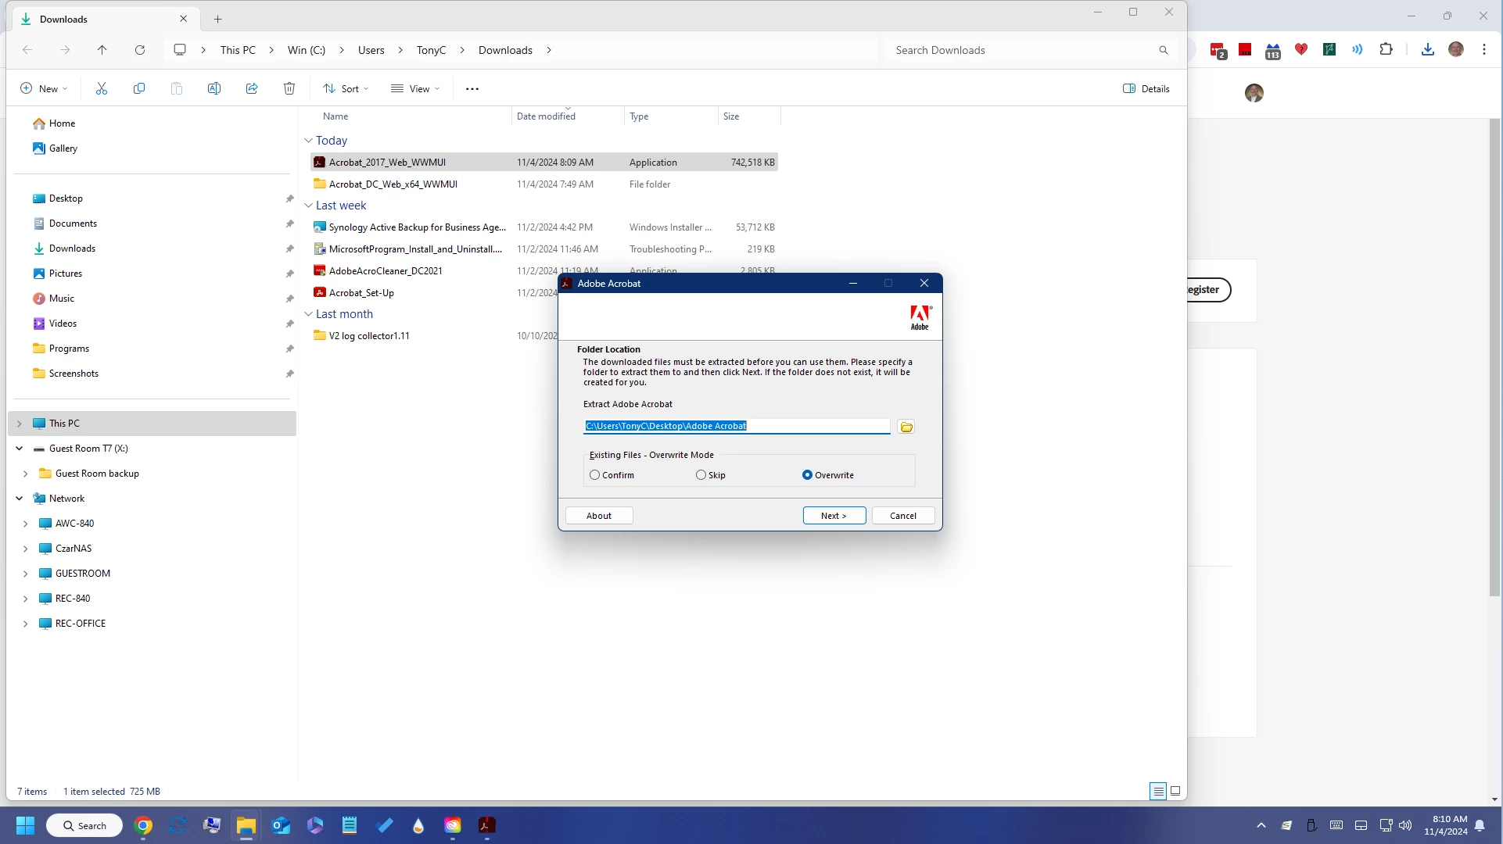
Task: Click the Delete trash icon
Action: tap(289, 88)
